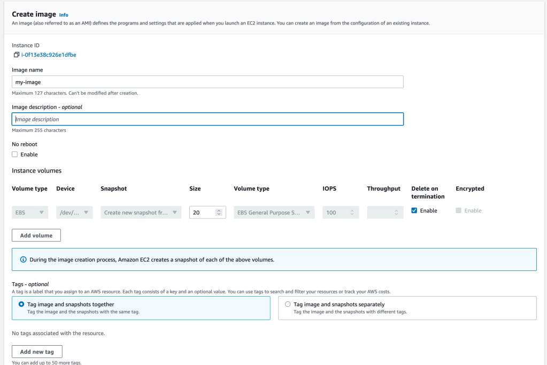Open the EBS volume type dropdown
The image size is (547, 365).
[29, 212]
